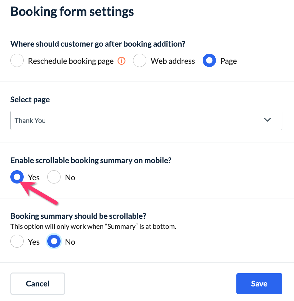Choose No for Booking summary should be scrollable
Viewport: 294px width, 301px height.
pyautogui.click(x=54, y=242)
